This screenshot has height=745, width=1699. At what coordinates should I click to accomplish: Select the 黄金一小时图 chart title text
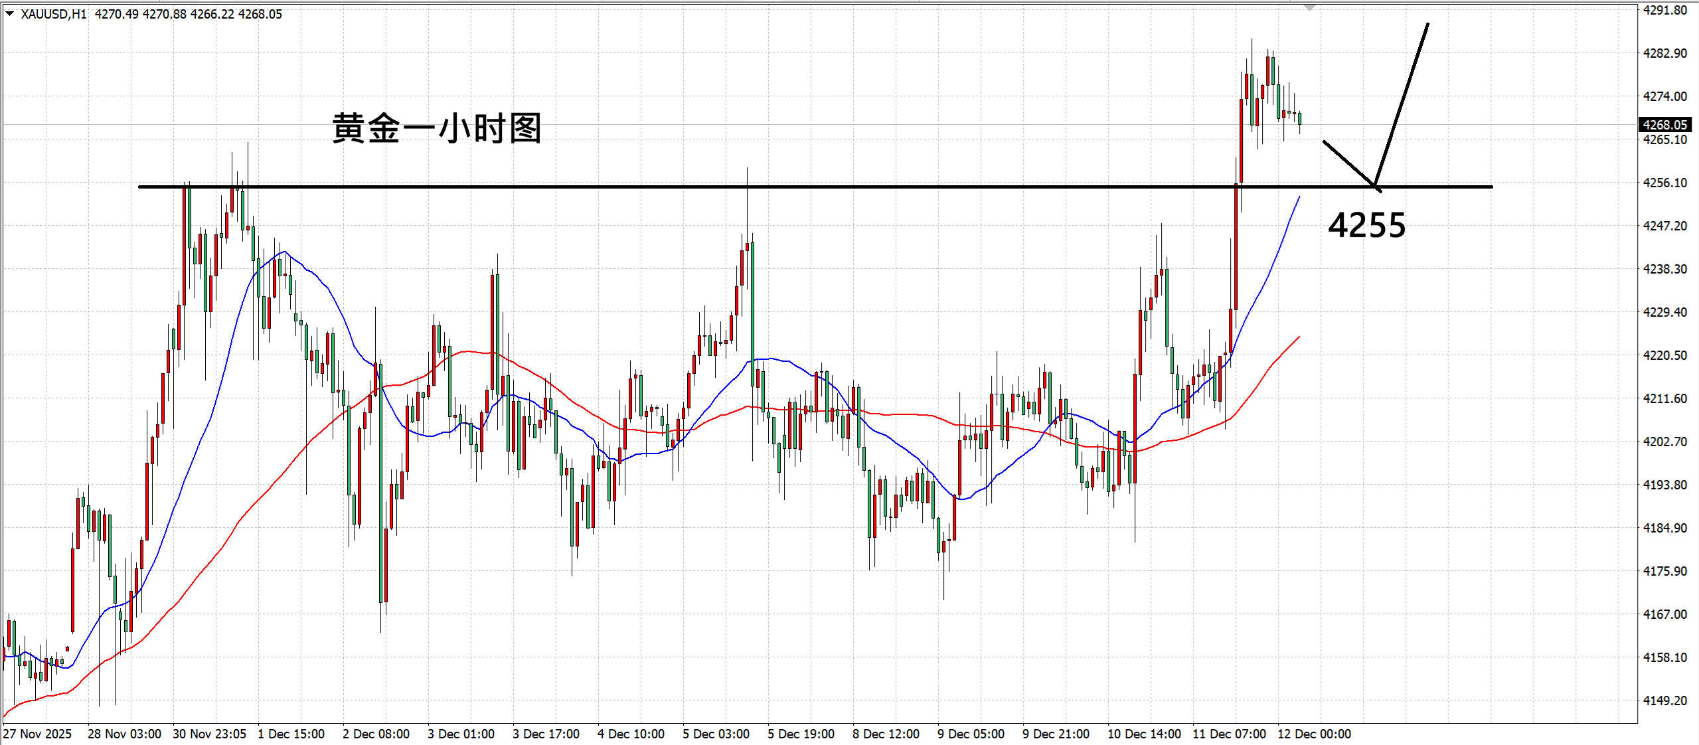pos(436,128)
